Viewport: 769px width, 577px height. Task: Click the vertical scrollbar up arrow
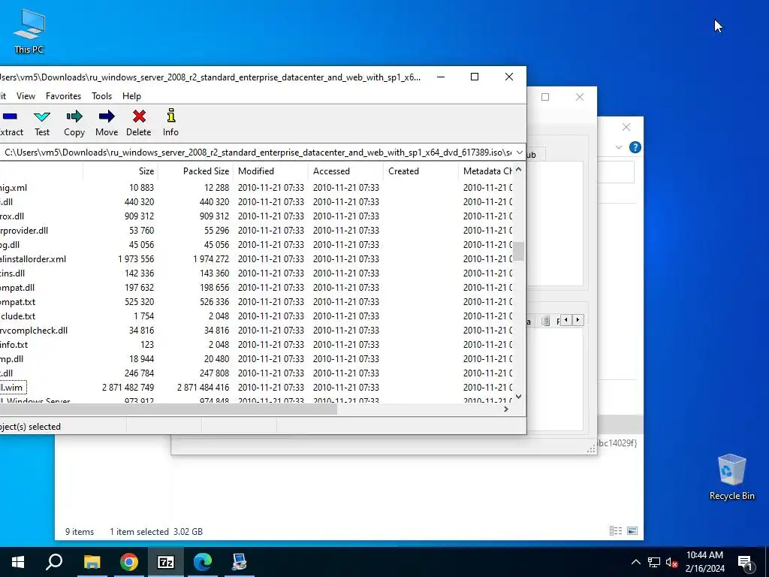pyautogui.click(x=518, y=169)
